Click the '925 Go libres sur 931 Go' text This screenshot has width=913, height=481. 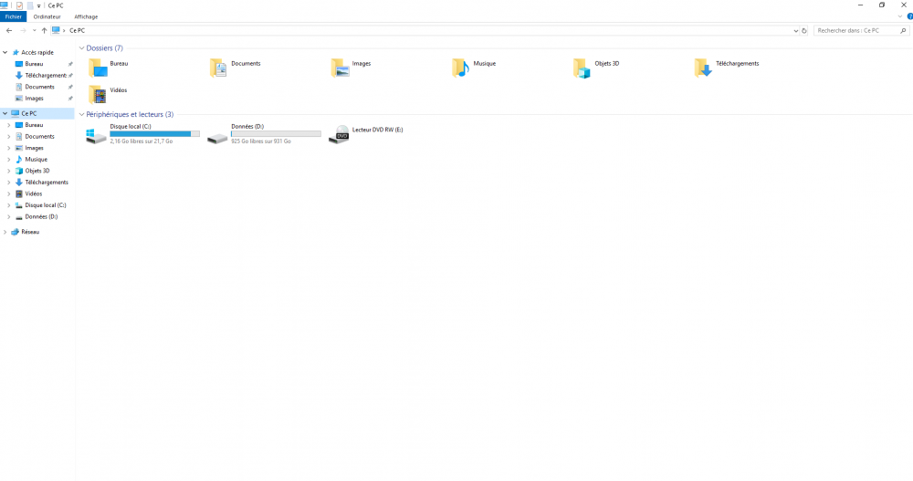point(261,141)
